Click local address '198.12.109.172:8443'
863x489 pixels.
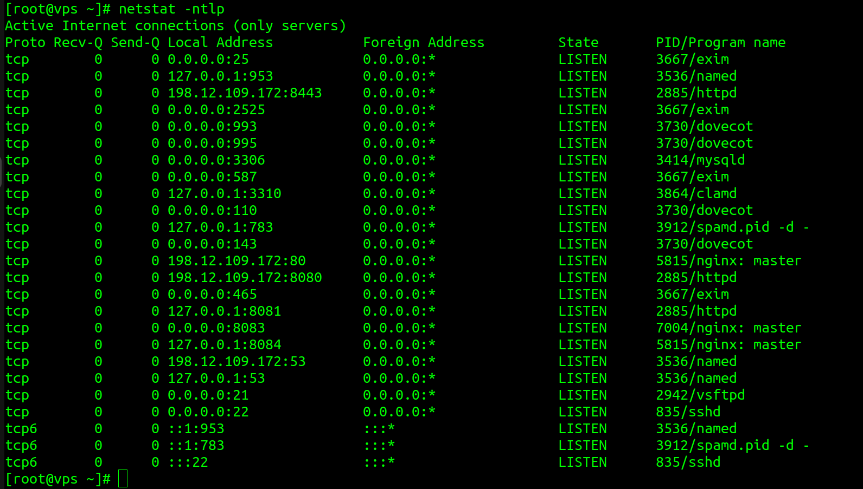[245, 93]
